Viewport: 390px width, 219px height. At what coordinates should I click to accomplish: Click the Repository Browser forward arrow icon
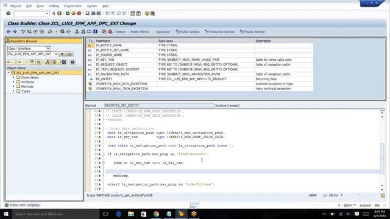(x=19, y=62)
